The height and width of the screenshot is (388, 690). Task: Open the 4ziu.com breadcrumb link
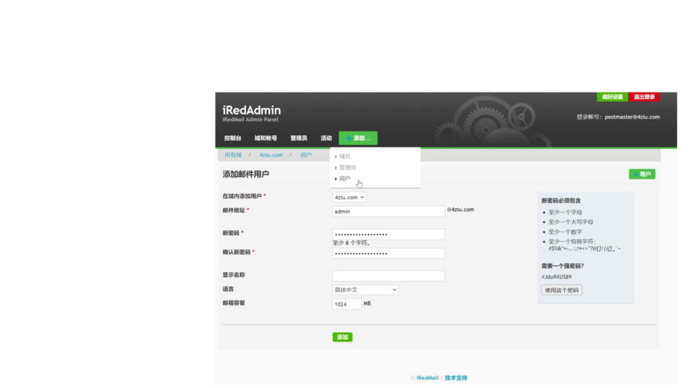[271, 155]
